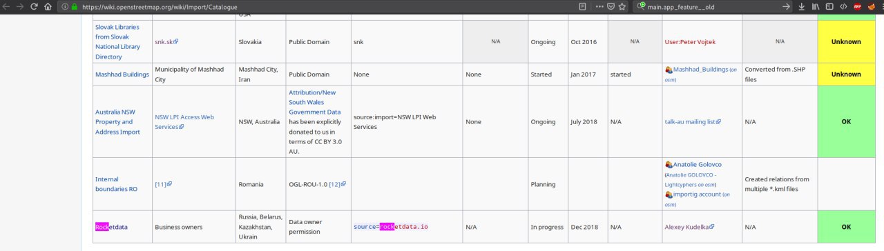Select yellow Unknown status in Slovak row

(x=846, y=42)
